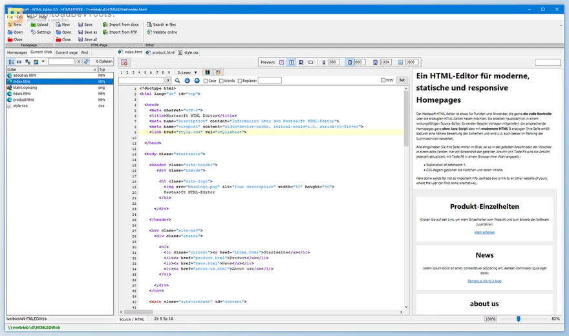Click the find next down-arrow icon
This screenshot has width=569, height=336.
(188, 81)
